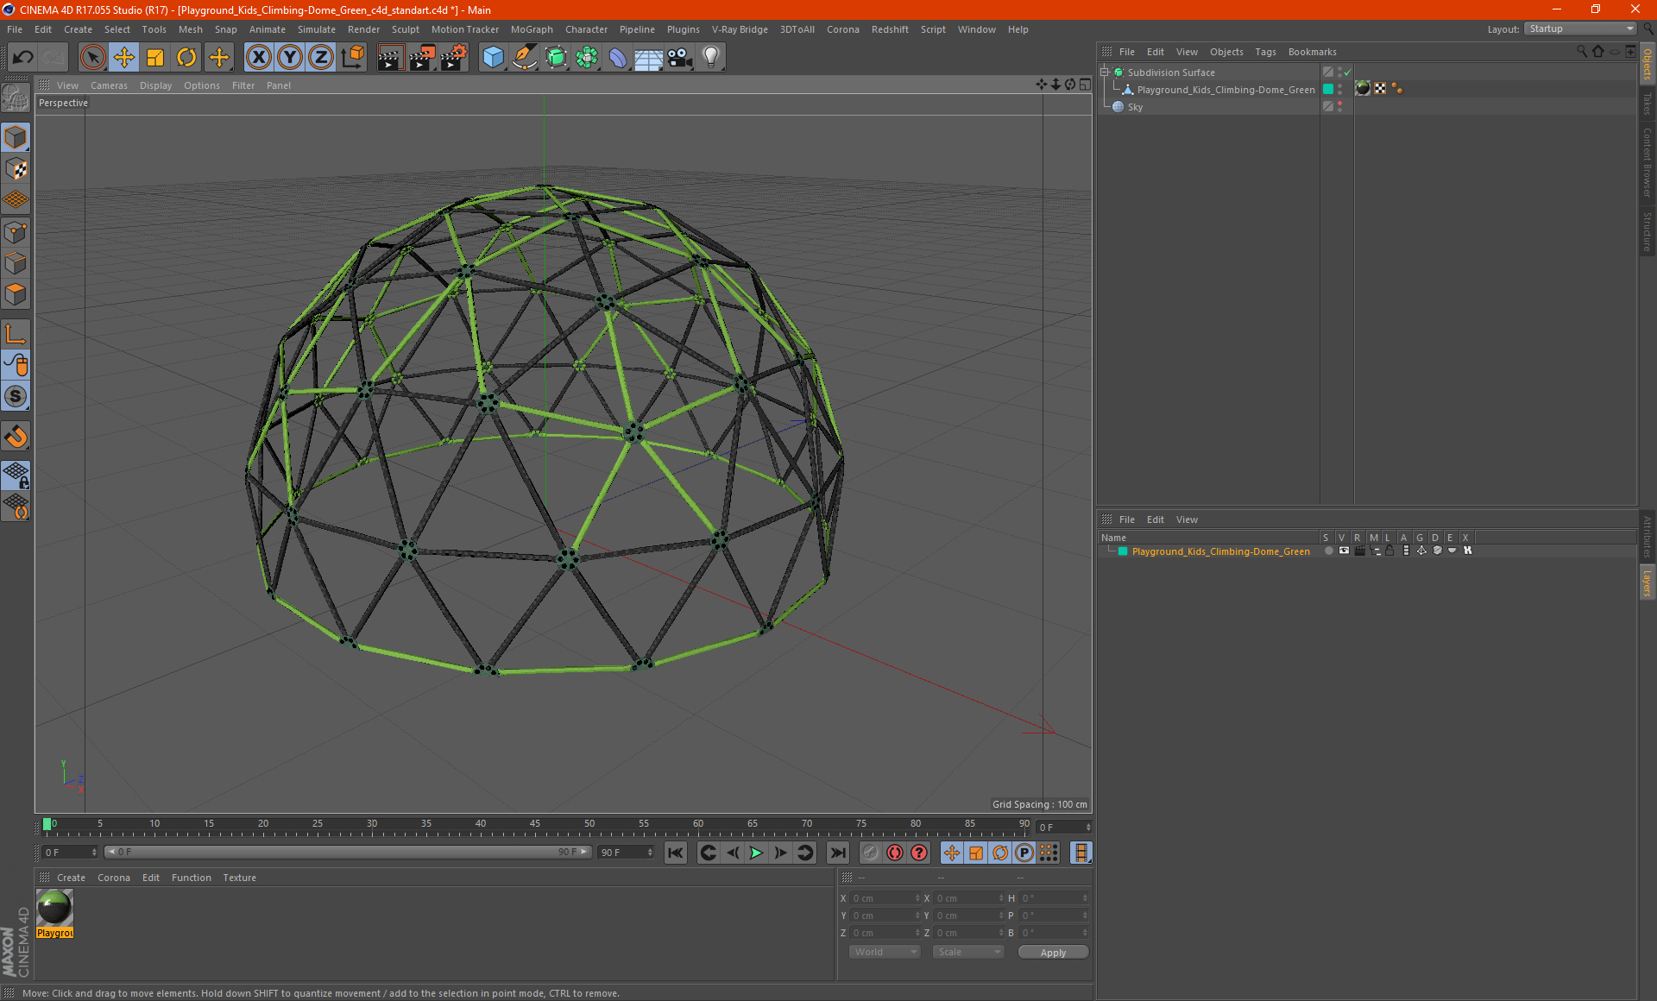
Task: Collapse the Subdivision Surface tree
Action: pyautogui.click(x=1105, y=72)
